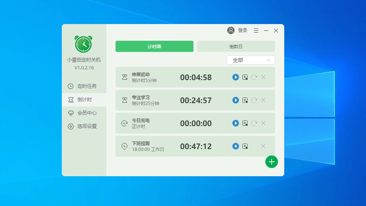Click the user avatar icon beside 登录
The image size is (366, 206).
click(x=230, y=30)
